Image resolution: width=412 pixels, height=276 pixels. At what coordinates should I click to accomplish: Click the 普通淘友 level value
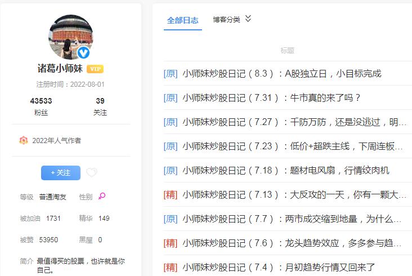[x=52, y=197]
